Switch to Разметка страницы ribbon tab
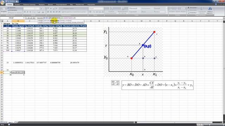This screenshot has width=225, height=126. coord(29,5)
